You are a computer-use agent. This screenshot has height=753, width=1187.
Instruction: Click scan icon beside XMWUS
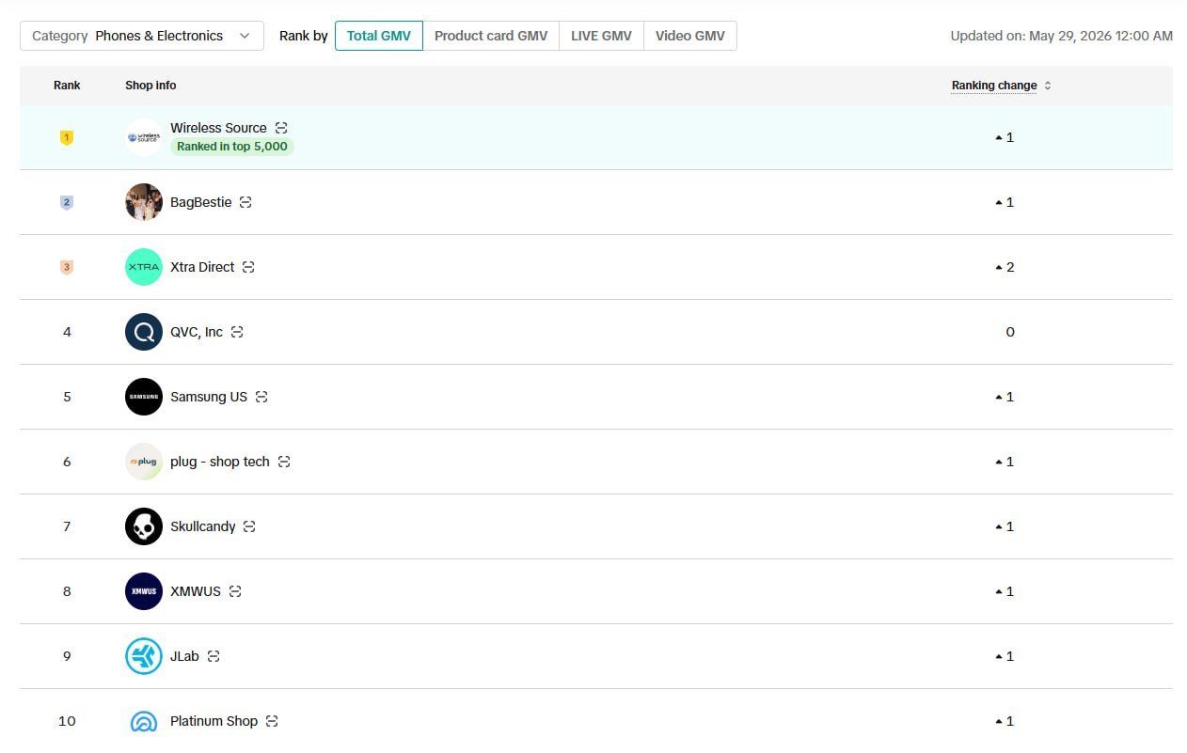(x=235, y=591)
